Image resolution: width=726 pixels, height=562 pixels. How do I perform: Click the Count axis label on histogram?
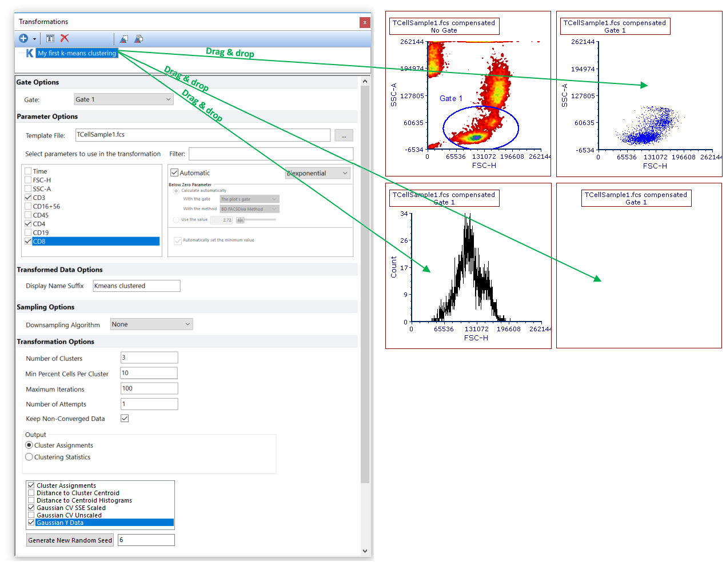(x=394, y=267)
